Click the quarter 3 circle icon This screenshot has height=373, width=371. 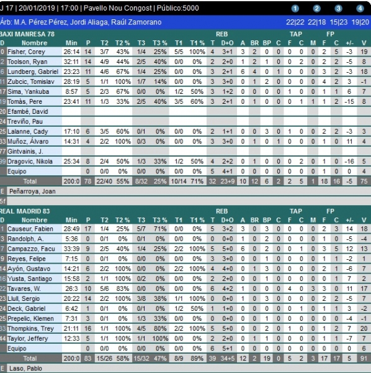(x=338, y=9)
